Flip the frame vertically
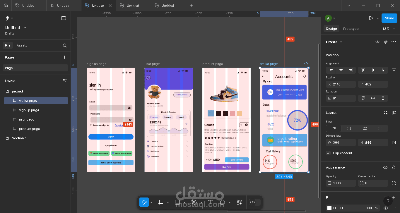 click(x=383, y=98)
